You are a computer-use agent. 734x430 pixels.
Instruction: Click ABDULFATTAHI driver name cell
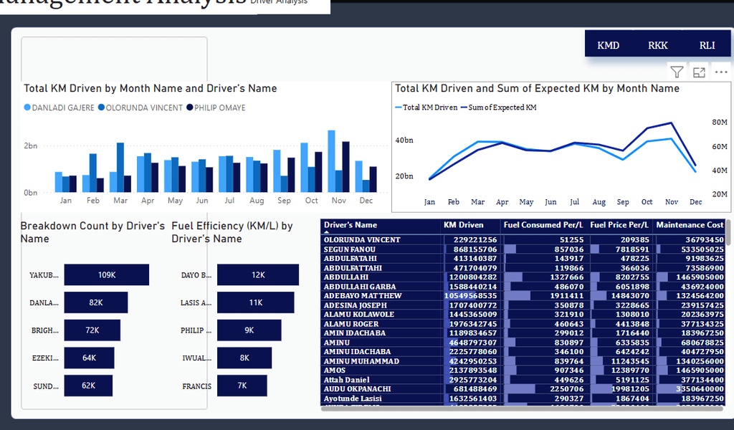click(353, 268)
